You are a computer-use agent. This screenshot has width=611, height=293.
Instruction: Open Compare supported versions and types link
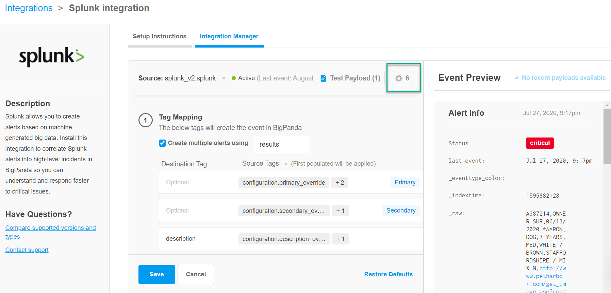50,232
